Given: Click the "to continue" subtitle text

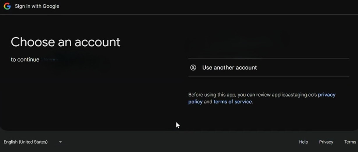Looking at the screenshot, I should pos(25,59).
